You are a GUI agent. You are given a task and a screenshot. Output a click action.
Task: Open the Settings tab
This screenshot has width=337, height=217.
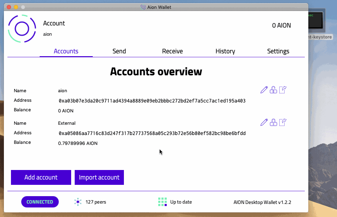278,51
